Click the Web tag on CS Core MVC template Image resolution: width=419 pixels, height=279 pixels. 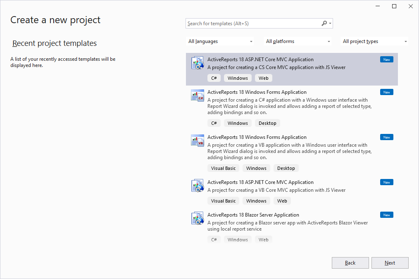pos(264,78)
